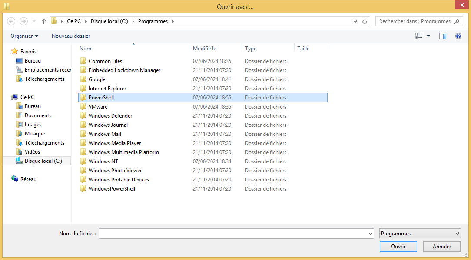Select Disque local (C:) in sidebar
Viewport: 471px width, 260px height.
tap(43, 161)
